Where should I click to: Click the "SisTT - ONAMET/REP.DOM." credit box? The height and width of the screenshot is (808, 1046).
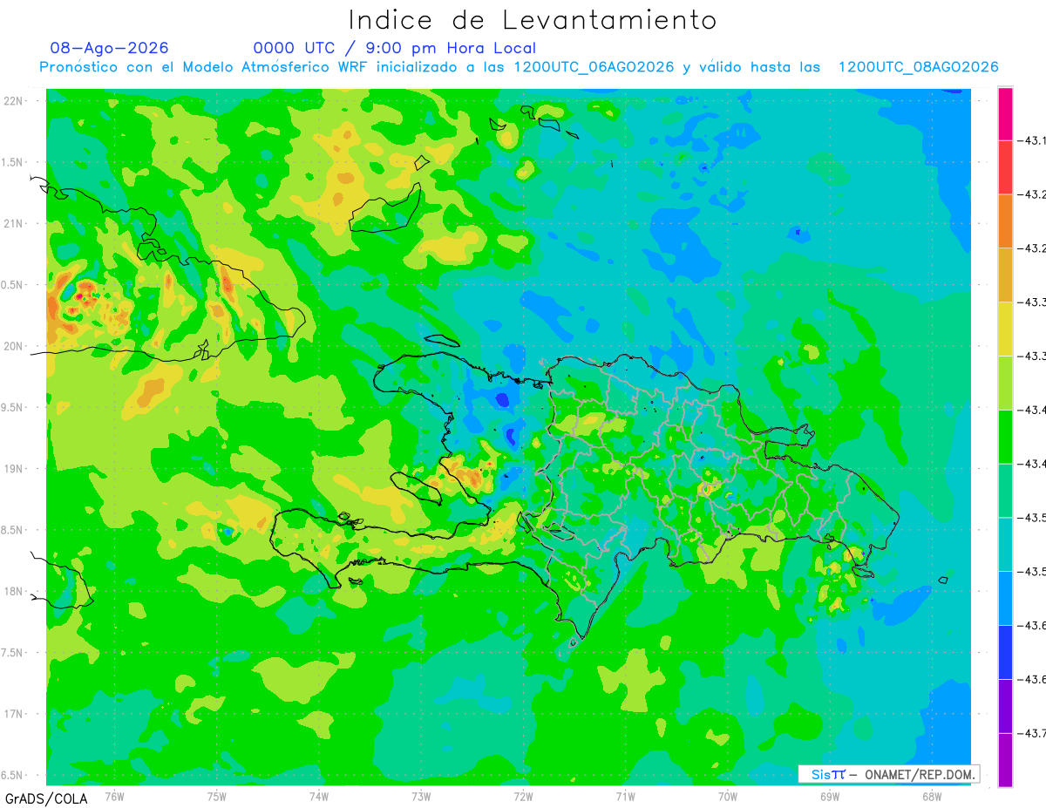pos(888,774)
